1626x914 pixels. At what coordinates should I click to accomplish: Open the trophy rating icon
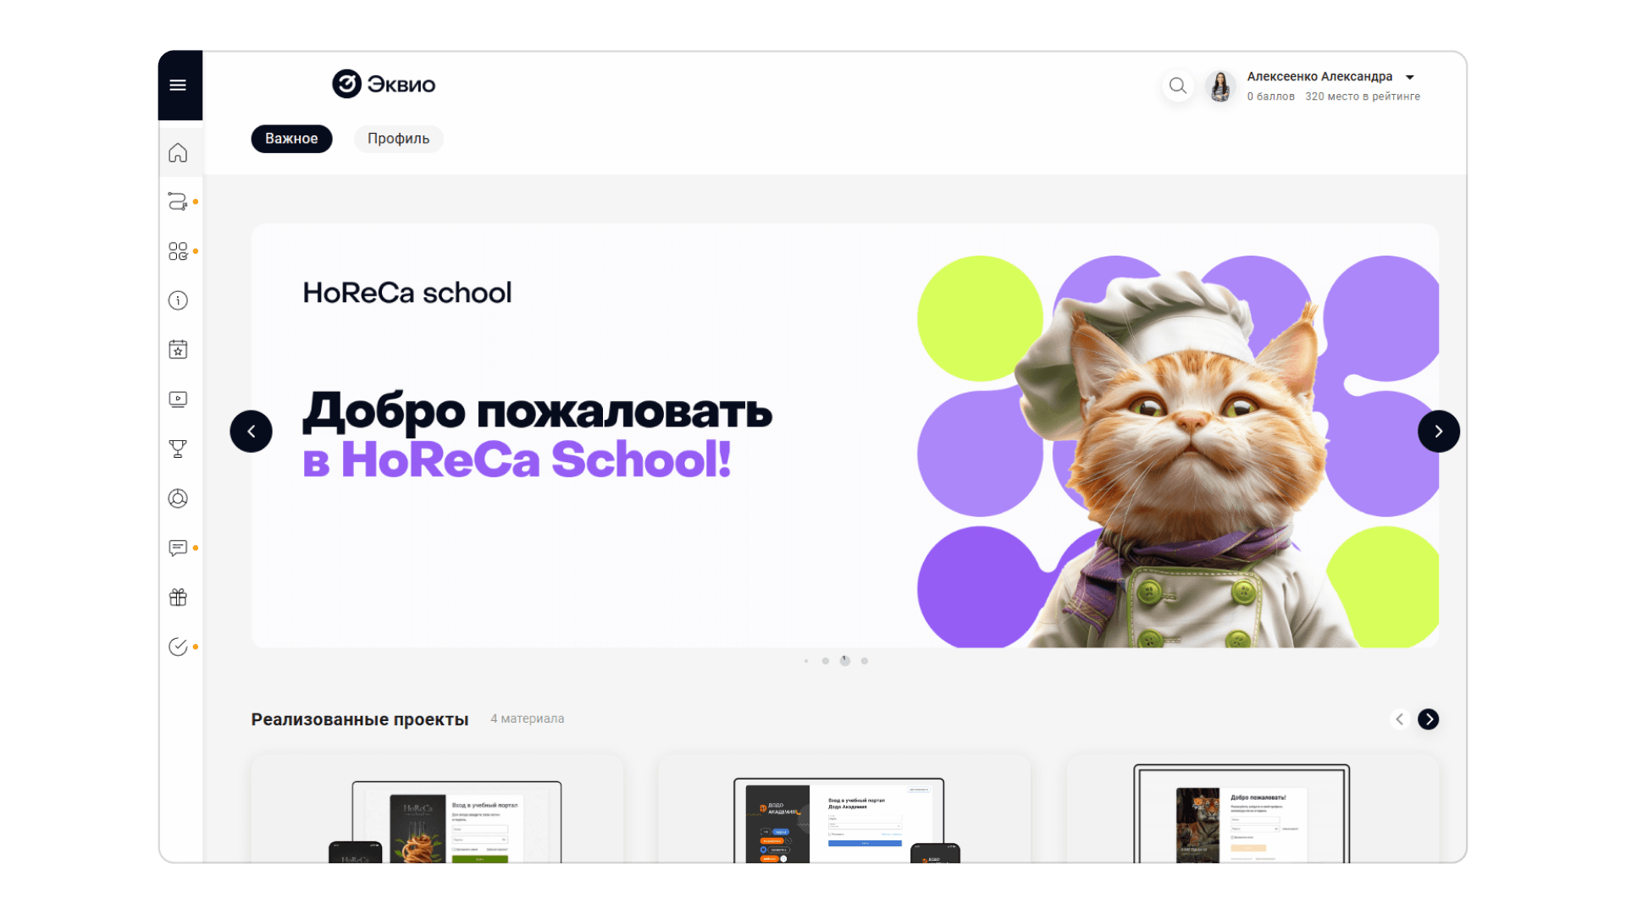[x=178, y=449]
